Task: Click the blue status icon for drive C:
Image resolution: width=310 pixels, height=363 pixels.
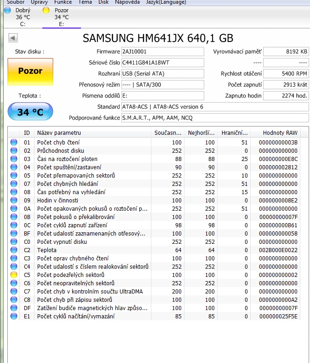Action: click(x=8, y=10)
